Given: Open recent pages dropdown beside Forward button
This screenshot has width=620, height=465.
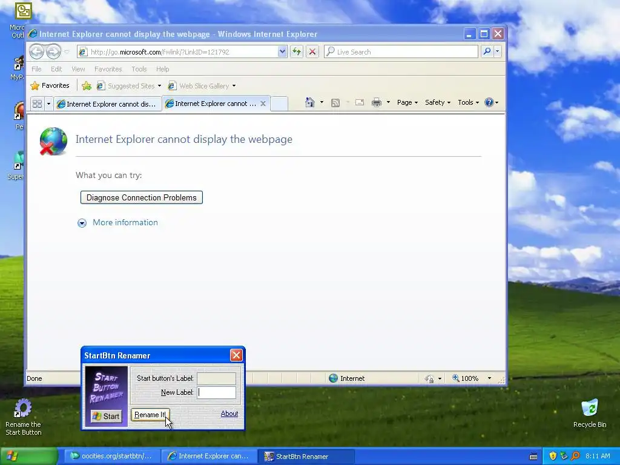Looking at the screenshot, I should point(67,52).
